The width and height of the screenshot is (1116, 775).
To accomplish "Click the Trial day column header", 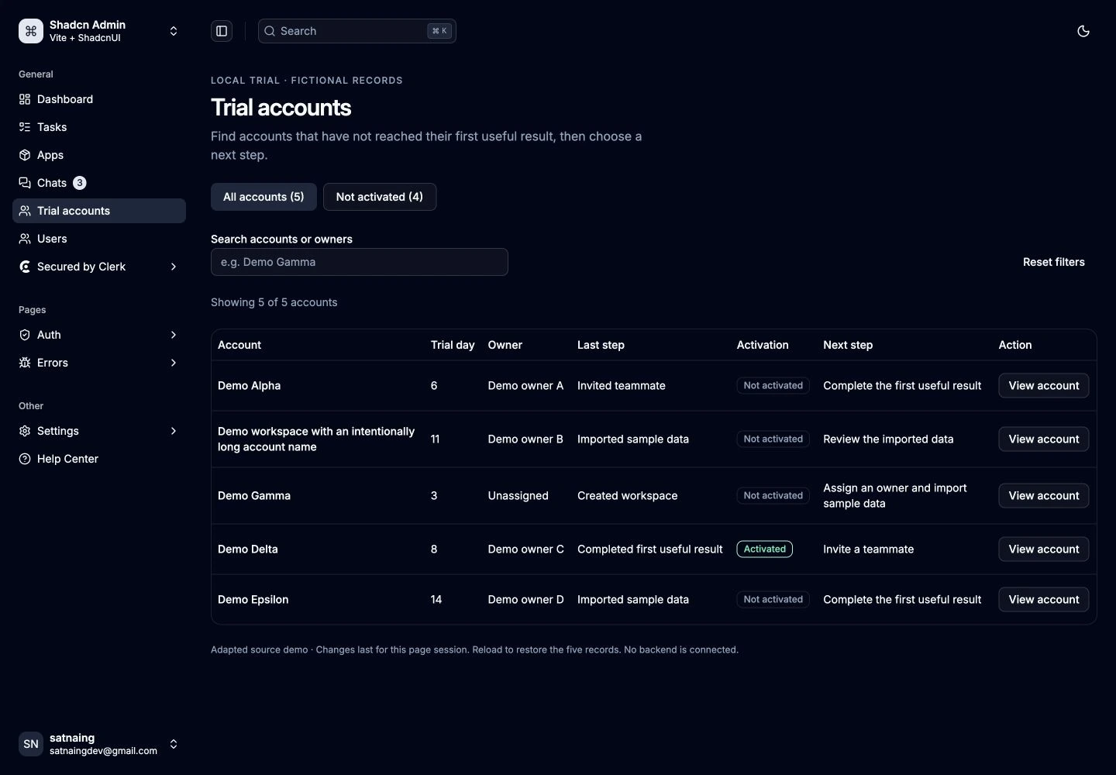I will coord(453,345).
